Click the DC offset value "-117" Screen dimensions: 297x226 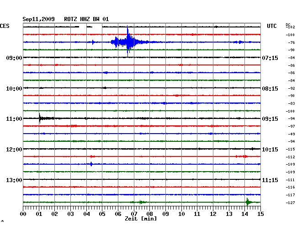(290, 195)
